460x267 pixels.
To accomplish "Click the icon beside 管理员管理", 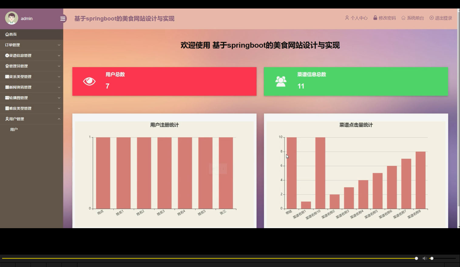I will pyautogui.click(x=7, y=66).
